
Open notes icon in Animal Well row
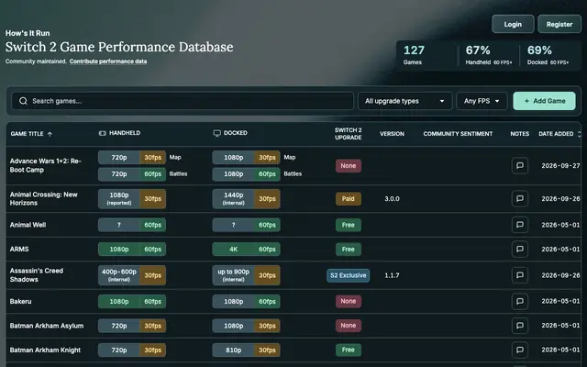(x=520, y=225)
